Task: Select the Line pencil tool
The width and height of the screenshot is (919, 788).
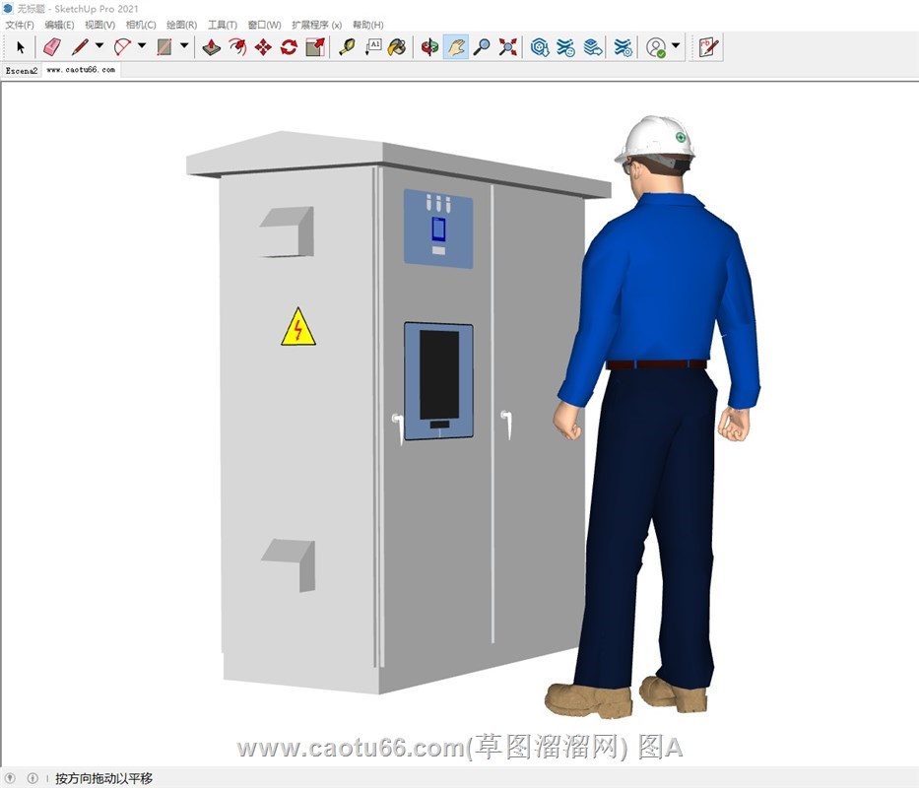Action: 81,47
